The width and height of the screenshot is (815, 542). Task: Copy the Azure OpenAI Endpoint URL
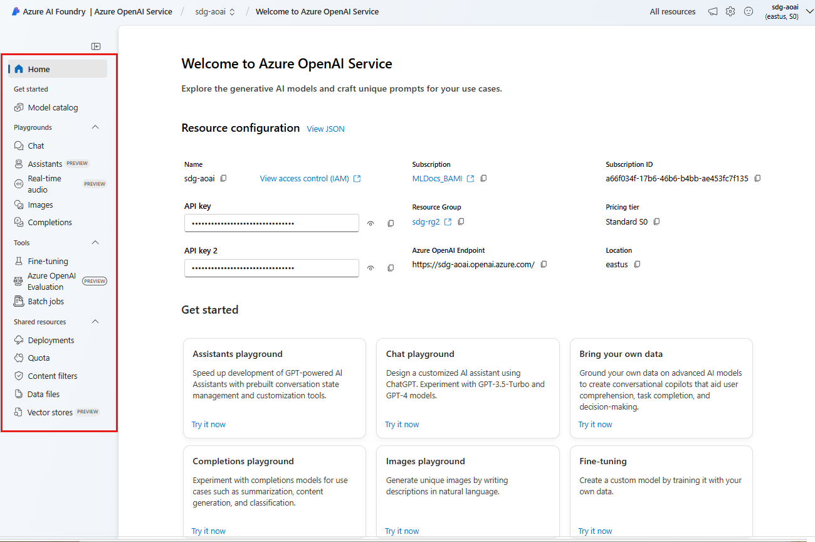tap(544, 264)
